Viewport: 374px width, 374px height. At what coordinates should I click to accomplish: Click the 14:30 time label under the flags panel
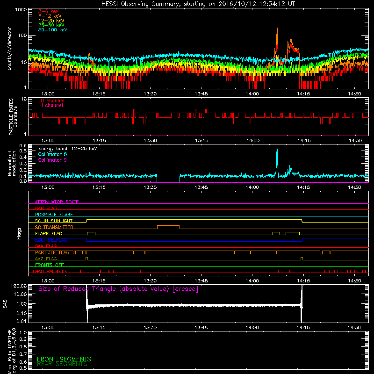(354, 281)
